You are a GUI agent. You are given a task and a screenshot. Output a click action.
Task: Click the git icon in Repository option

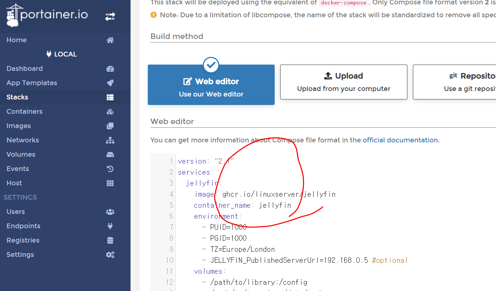[453, 76]
